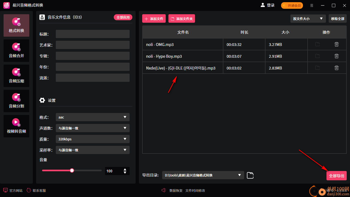The image size is (350, 197).
Task: Click the 官方网站 monitor icon
Action: 5,190
